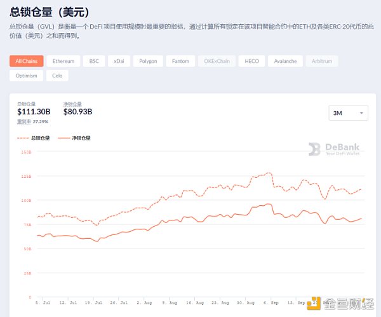Click the DeBank logo icon in the chart
The image size is (381, 317).
315,149
